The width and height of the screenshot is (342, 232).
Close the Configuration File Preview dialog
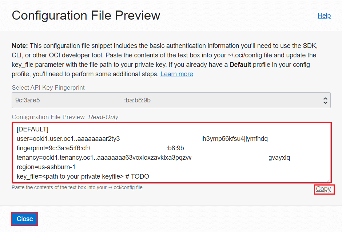(25, 219)
